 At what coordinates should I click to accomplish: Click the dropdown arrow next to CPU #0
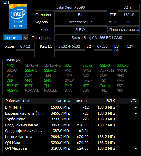click(x=26, y=38)
